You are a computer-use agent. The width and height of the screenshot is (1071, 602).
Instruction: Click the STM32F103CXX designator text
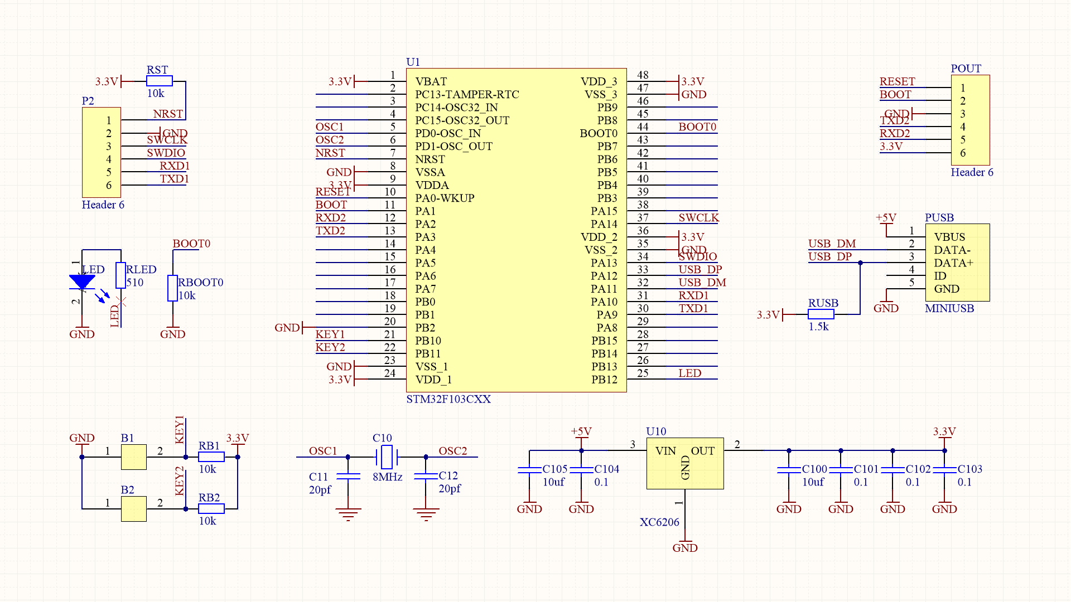[448, 399]
